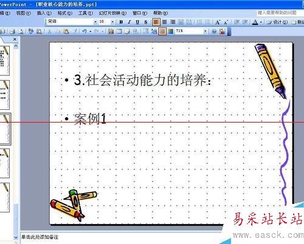Screen dimensions: 304x244
Task: Toggle the Show Formatting icon
Action: [154, 32]
